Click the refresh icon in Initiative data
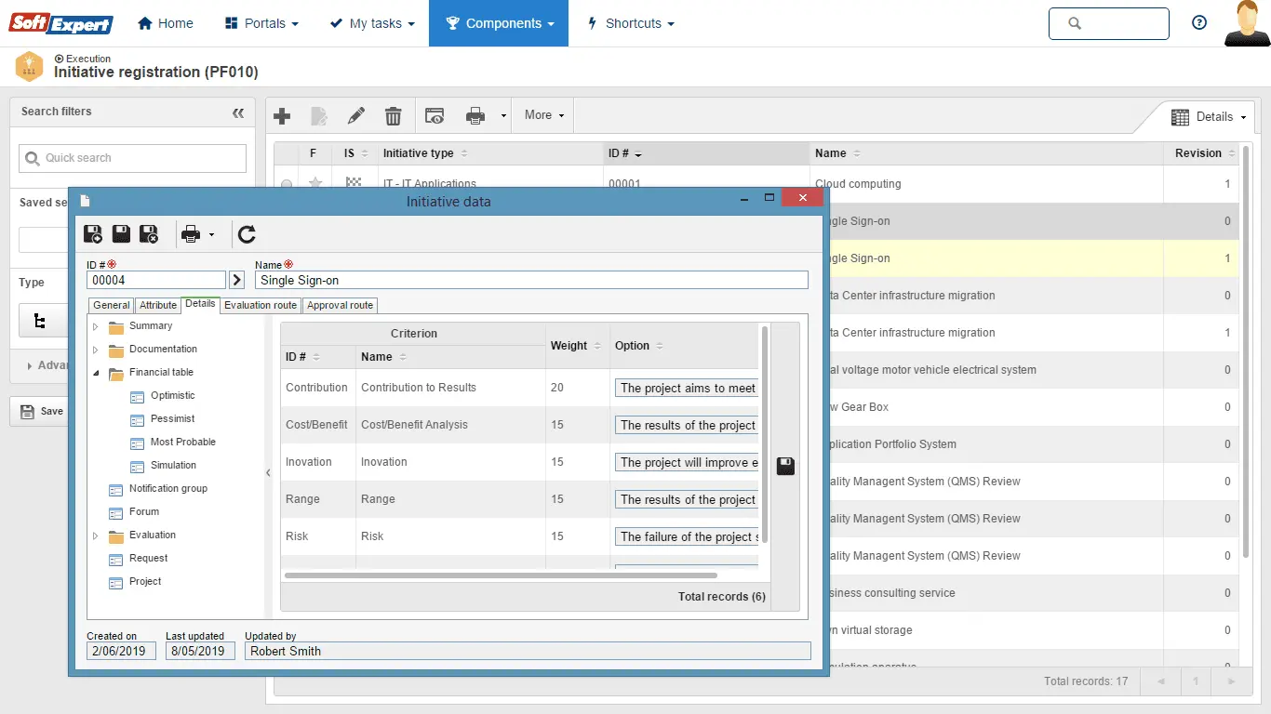The width and height of the screenshot is (1271, 714). (247, 234)
